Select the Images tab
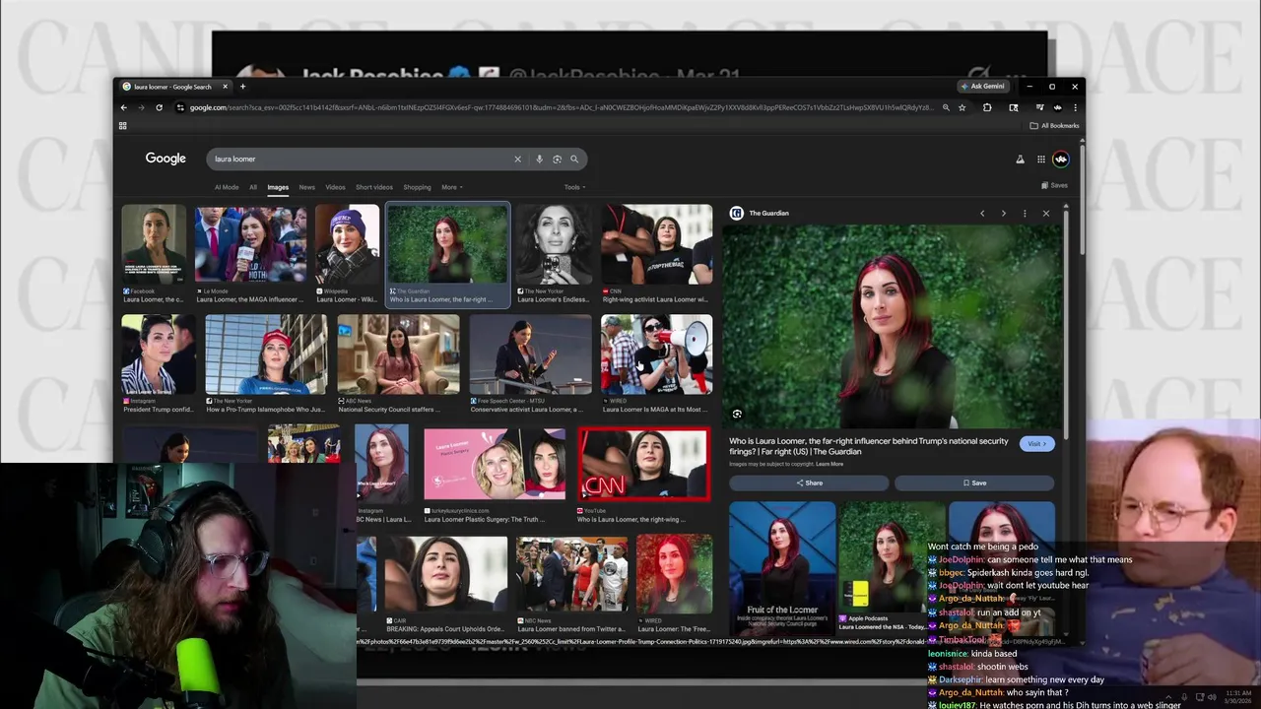1261x709 pixels. (x=278, y=187)
